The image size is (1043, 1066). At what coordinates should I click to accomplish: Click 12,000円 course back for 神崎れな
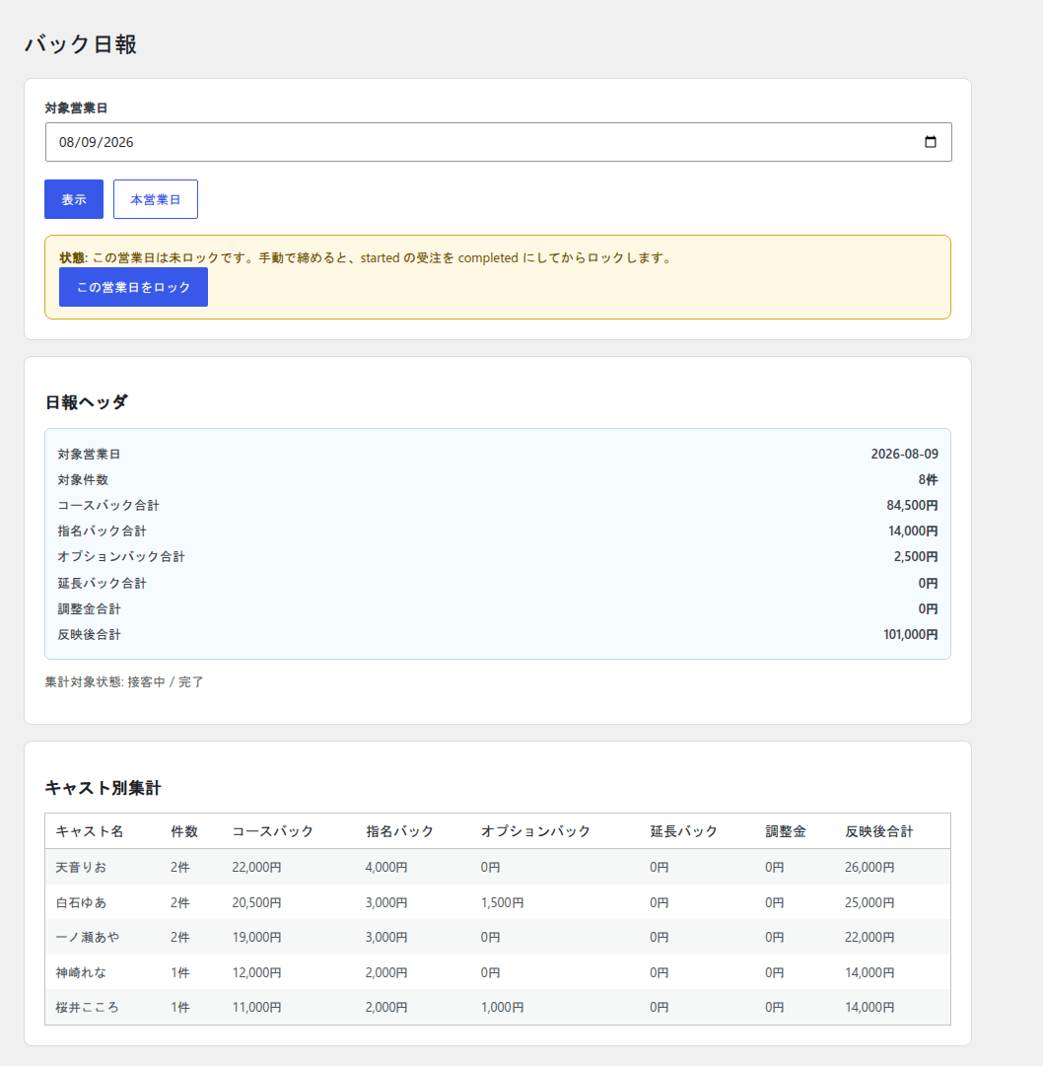tap(257, 973)
